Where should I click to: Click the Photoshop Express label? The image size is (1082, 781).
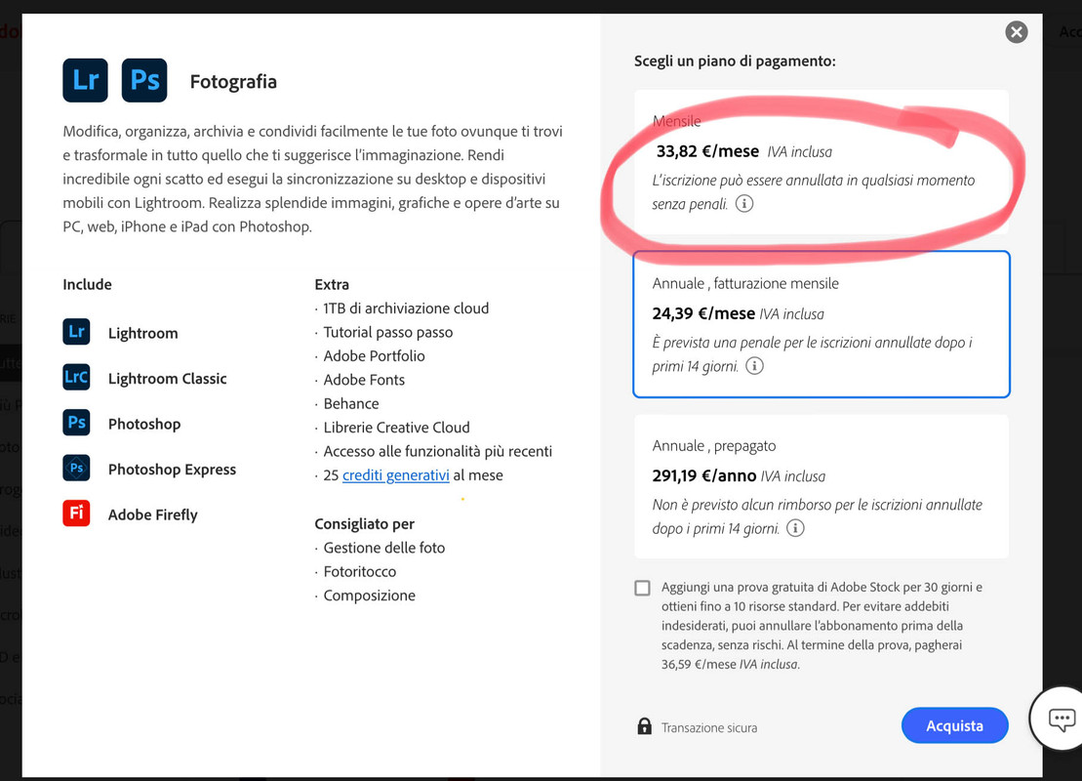(172, 470)
